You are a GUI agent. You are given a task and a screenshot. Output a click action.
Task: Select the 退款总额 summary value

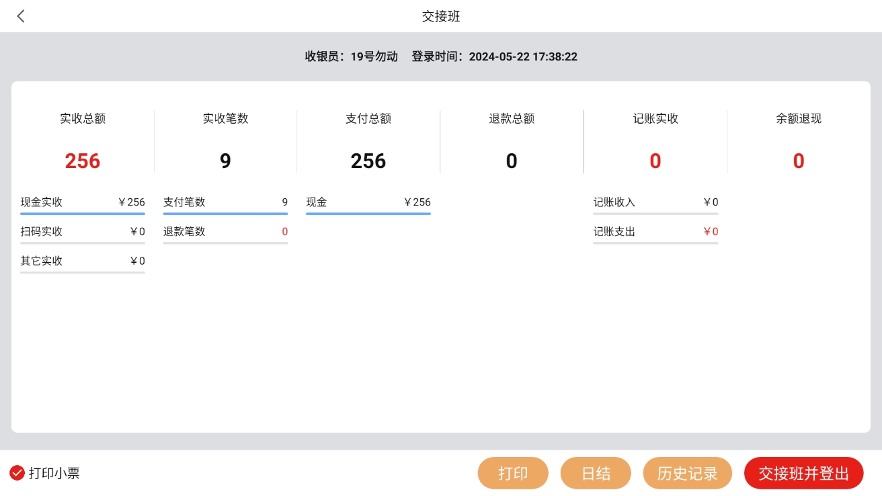coord(512,161)
